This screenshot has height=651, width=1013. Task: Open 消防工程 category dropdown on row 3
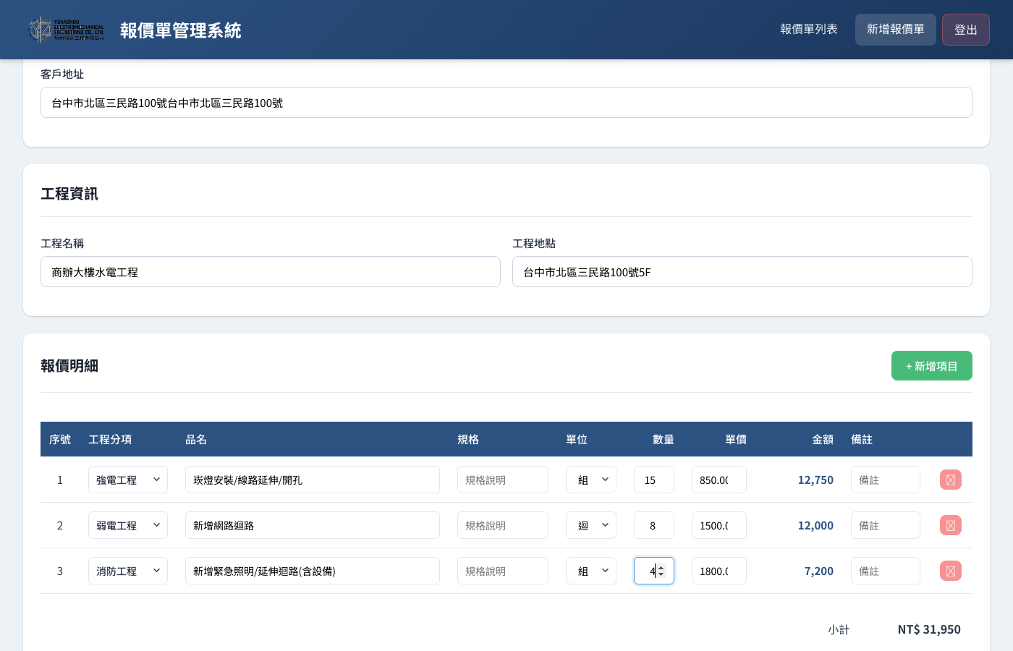[x=128, y=571]
